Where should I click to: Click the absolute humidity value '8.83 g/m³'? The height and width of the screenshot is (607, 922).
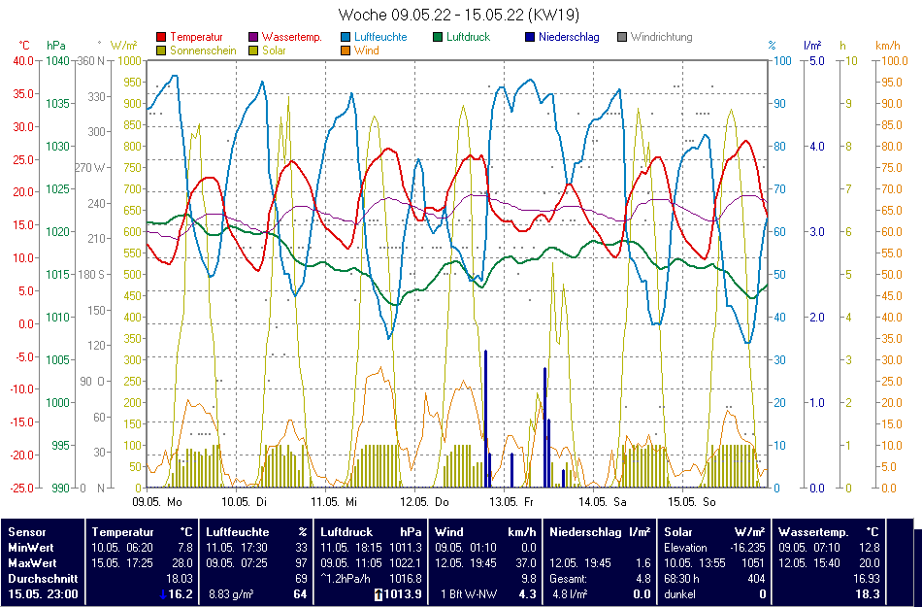pos(231,594)
